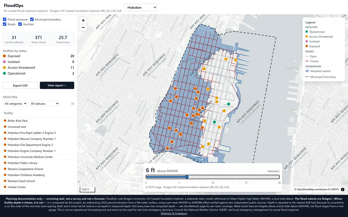The width and height of the screenshot is (348, 217).
Task: Click slider track near 15 ft
Action: [246, 177]
